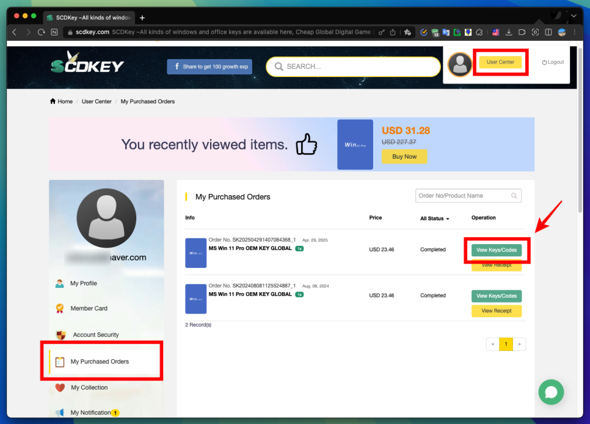Click the SCDKEY logo

[x=87, y=62]
